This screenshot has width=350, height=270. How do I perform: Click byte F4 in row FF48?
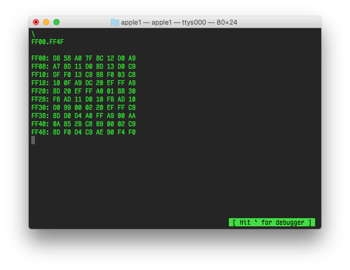pyautogui.click(x=121, y=132)
